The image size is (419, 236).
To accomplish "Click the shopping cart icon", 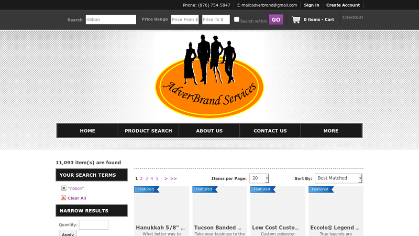I will click(296, 19).
